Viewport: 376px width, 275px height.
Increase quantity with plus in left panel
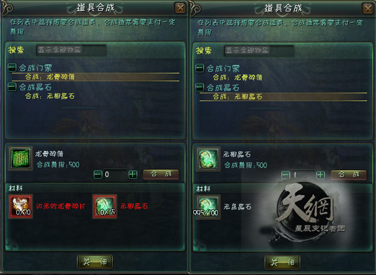pyautogui.click(x=133, y=174)
